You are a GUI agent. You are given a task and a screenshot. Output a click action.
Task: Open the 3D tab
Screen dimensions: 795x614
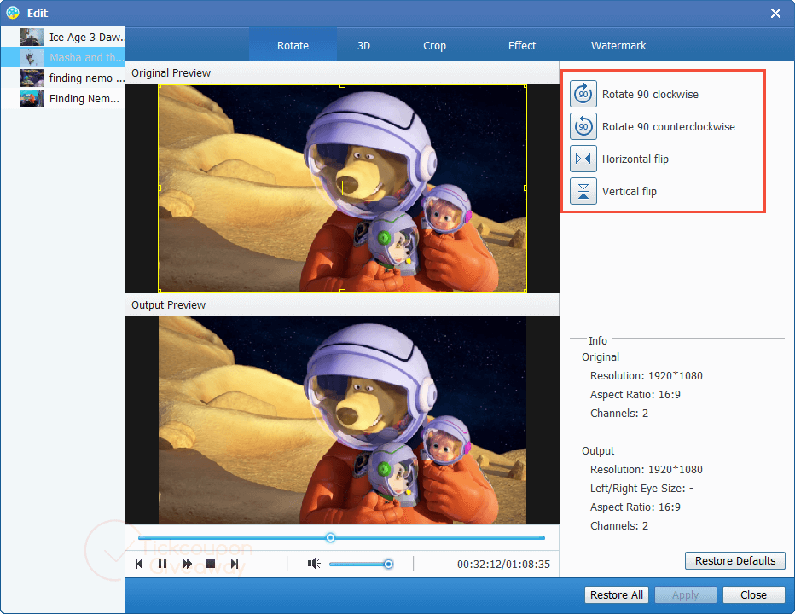(363, 46)
